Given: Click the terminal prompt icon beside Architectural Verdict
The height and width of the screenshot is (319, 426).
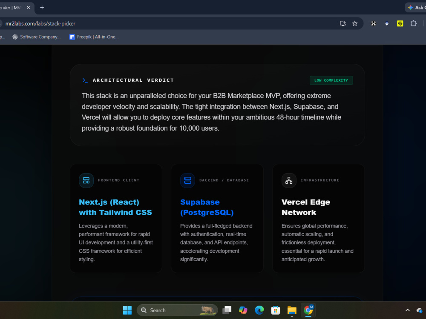Looking at the screenshot, I should [x=85, y=80].
